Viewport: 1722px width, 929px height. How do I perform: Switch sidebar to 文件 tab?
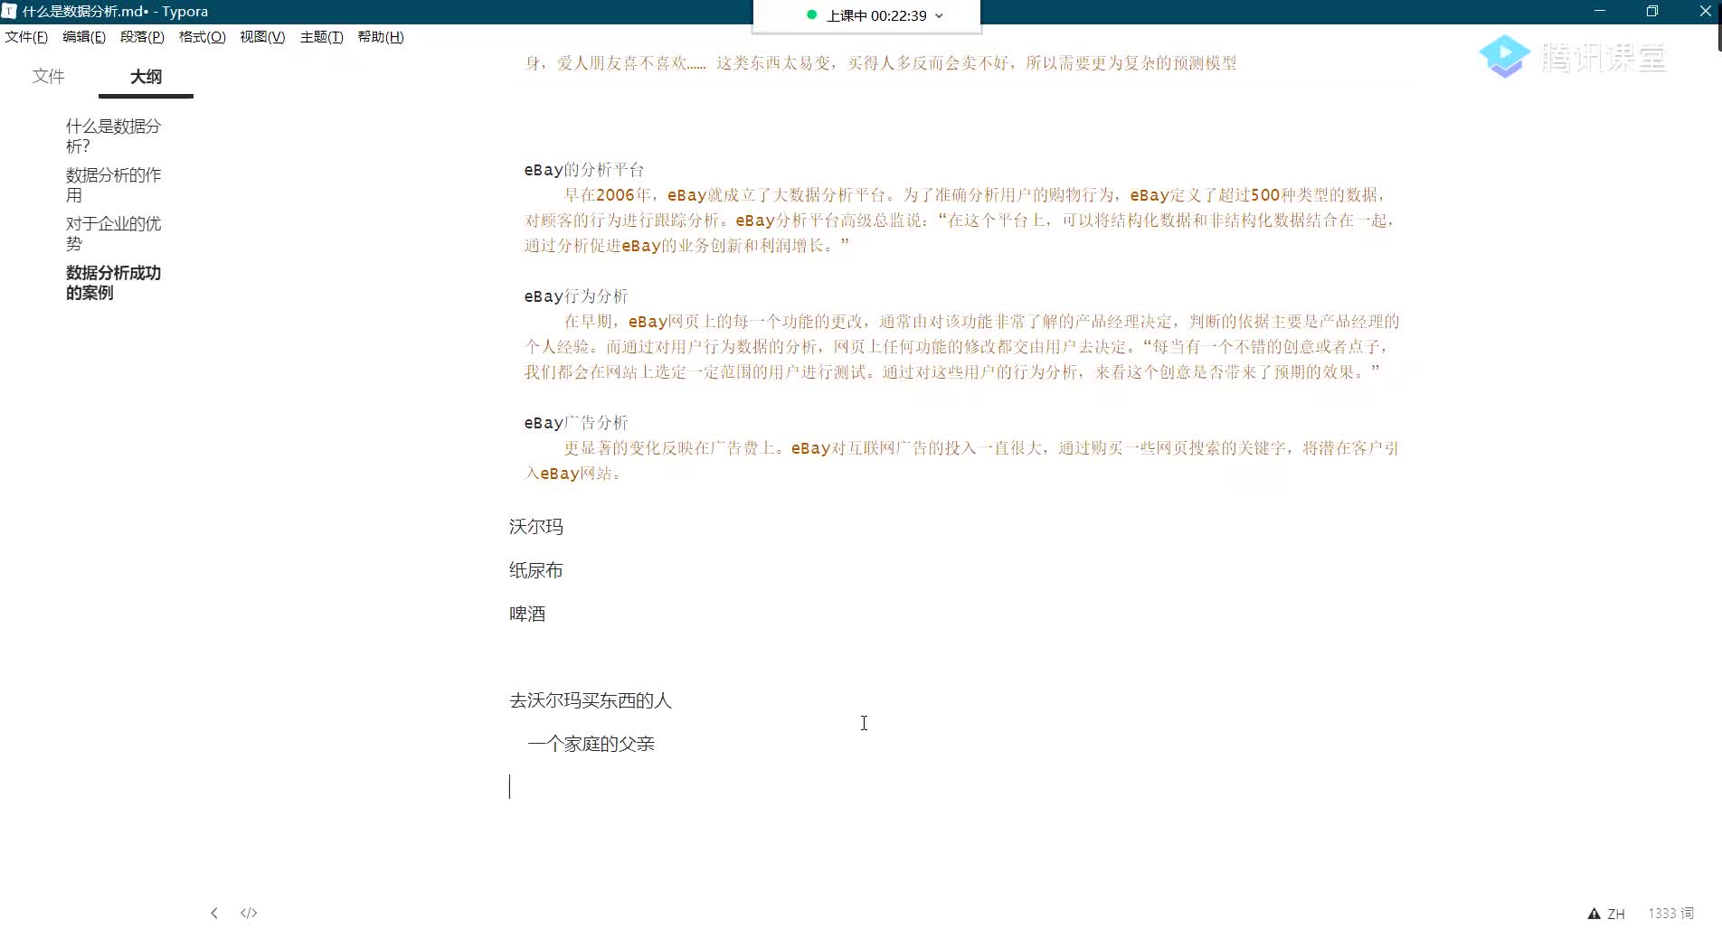pos(49,77)
